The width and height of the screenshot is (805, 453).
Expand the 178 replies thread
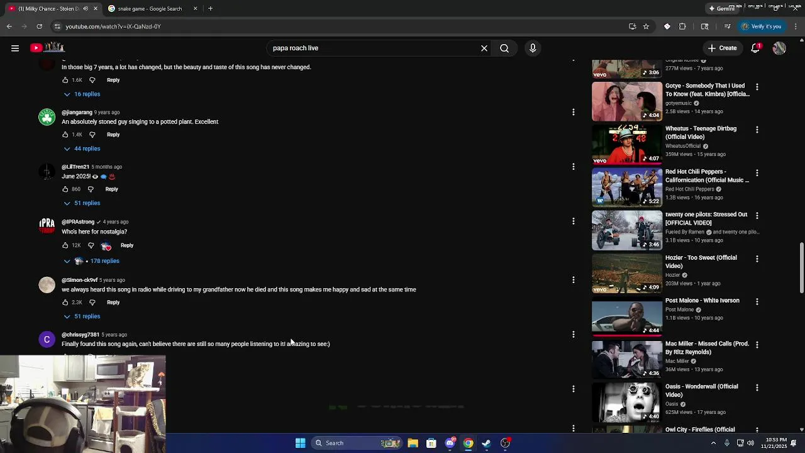[x=91, y=260]
